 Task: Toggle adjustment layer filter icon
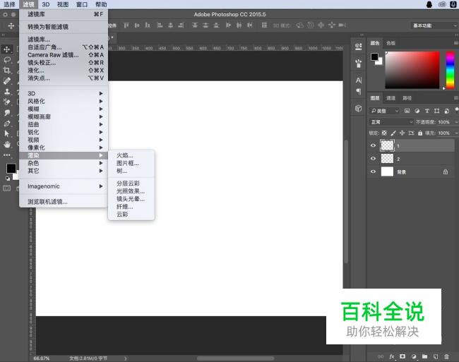pos(417,111)
